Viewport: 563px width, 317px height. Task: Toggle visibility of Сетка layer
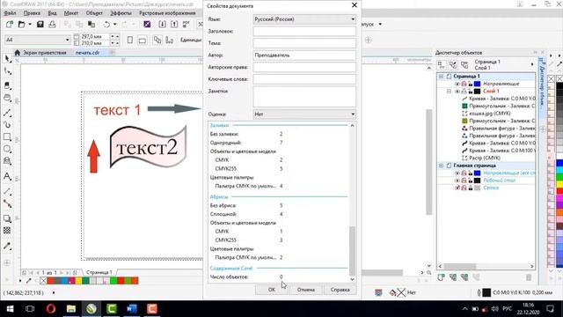(x=457, y=188)
